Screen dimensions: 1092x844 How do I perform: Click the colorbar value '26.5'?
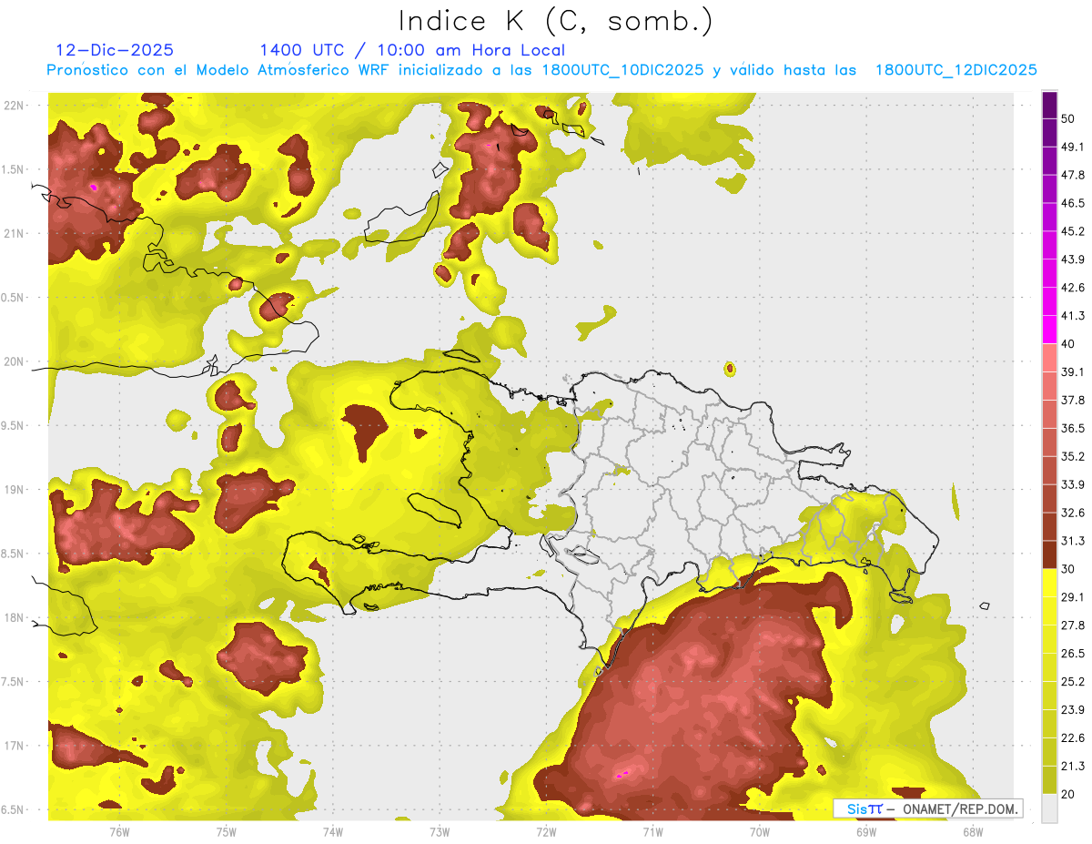tap(1073, 653)
